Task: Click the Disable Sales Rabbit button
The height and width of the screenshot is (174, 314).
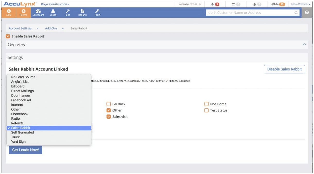Action: coord(284,69)
